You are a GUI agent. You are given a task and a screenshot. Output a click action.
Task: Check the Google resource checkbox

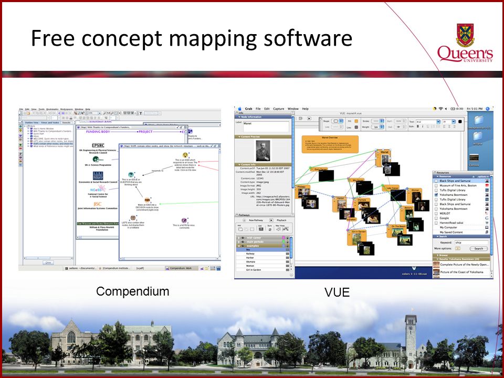click(436, 218)
